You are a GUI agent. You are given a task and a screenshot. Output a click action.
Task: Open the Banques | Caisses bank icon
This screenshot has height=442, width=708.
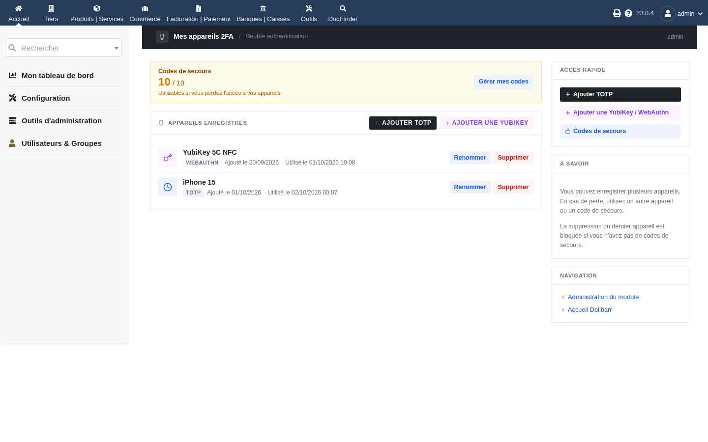[263, 8]
